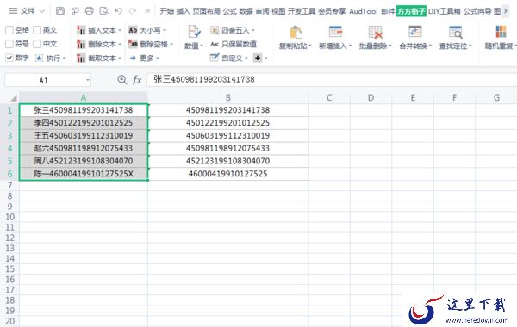517x327 pixels.
Task: Select cell 陈一46000419910127525X
Action: tap(84, 174)
